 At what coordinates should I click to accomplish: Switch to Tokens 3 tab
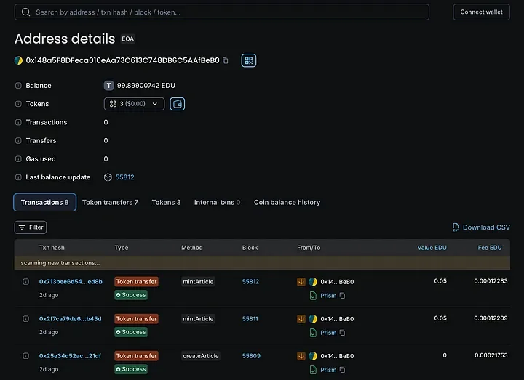click(x=166, y=202)
